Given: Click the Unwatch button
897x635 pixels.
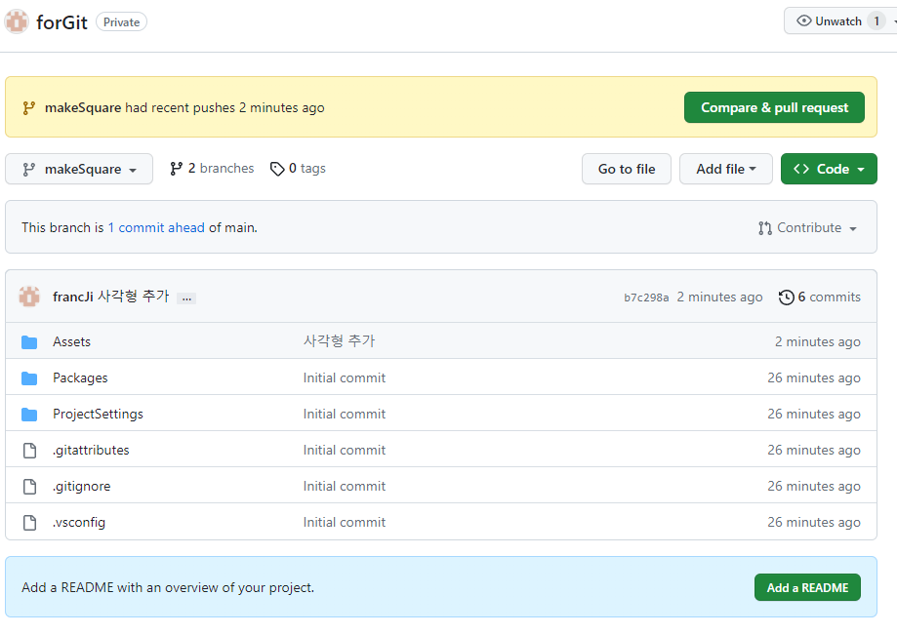Looking at the screenshot, I should [840, 21].
